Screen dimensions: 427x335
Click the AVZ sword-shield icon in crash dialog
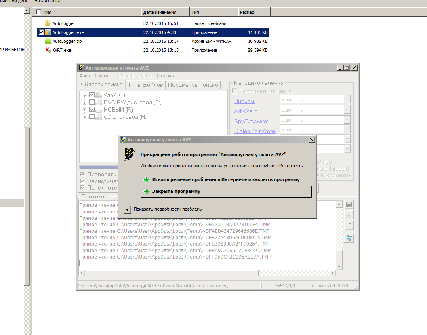coord(130,154)
